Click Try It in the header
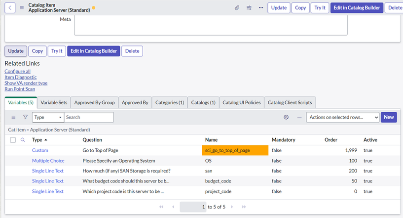Image resolution: width=403 pixels, height=218 pixels. tap(320, 8)
